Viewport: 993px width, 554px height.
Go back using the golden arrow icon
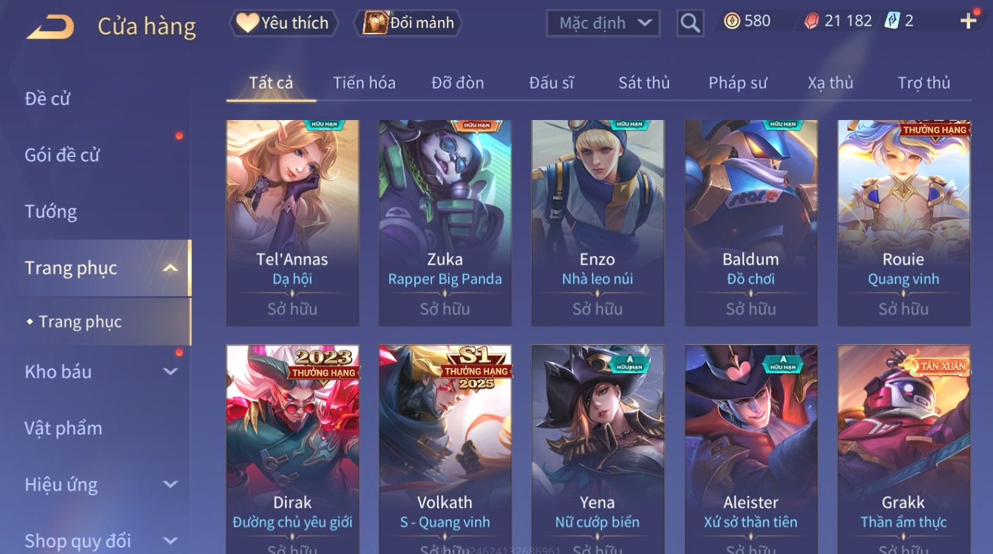pyautogui.click(x=51, y=26)
